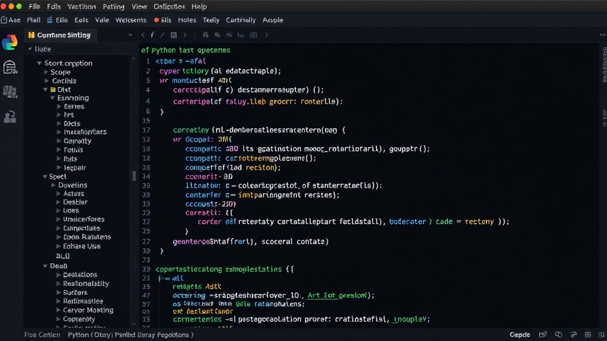Open the database stack icon in sidebar
Image resolution: width=607 pixels, height=341 pixels.
[9, 67]
